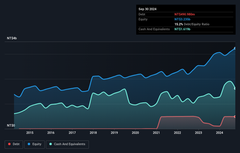Screen dimensions: 240x153
Task: Click the 2022 x-axis label
Action: (x=177, y=133)
